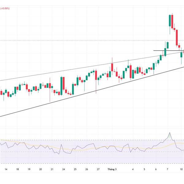Click the date label '10' on time axis
Screen dimensions: 184x184
click(181, 169)
